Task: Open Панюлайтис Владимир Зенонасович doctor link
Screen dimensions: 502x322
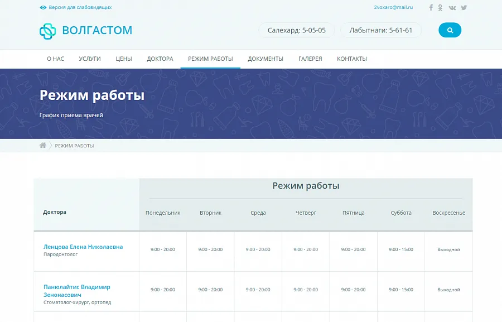Action: [x=77, y=291]
